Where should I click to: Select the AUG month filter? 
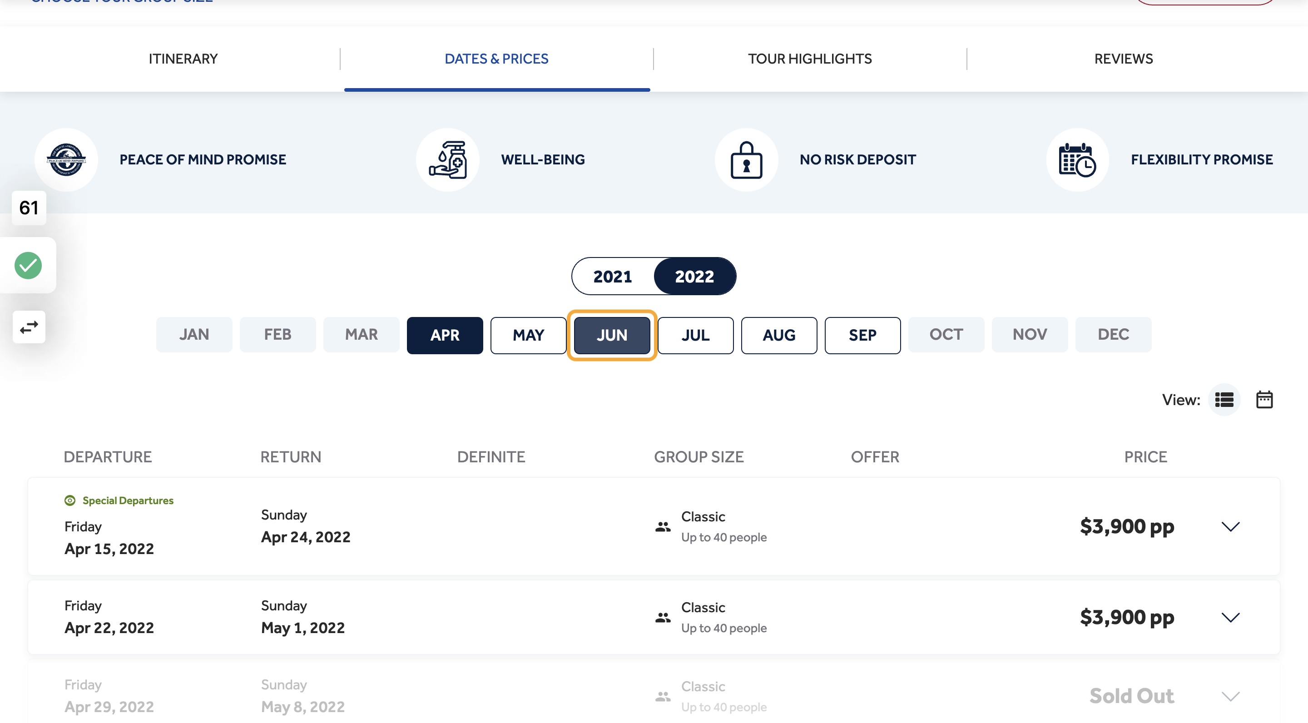coord(779,335)
